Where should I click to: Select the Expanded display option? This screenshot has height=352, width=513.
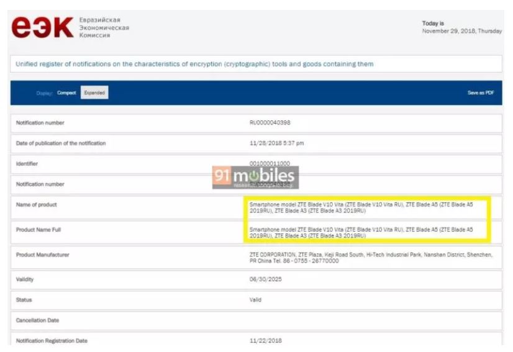(x=94, y=93)
